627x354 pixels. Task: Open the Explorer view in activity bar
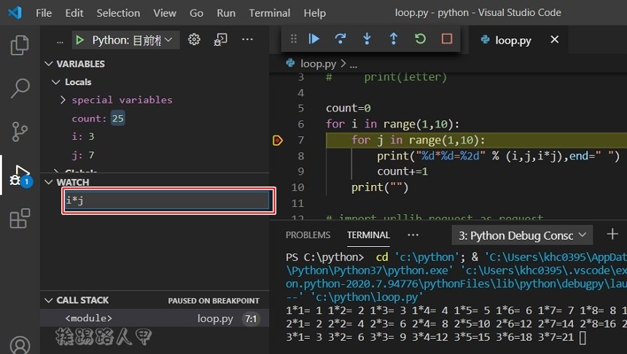20,45
